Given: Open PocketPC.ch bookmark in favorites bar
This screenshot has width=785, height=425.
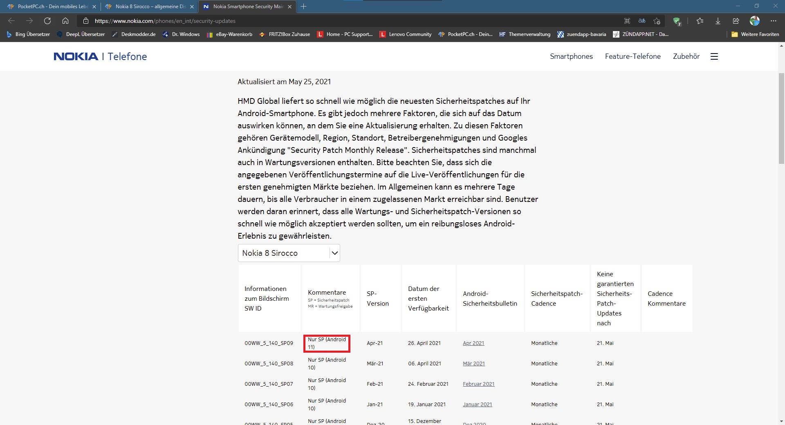Looking at the screenshot, I should point(465,34).
